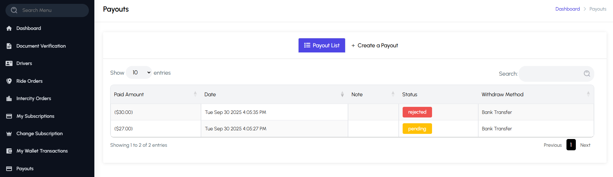Click the Drivers ID card icon
The width and height of the screenshot is (613, 177).
click(x=9, y=63)
